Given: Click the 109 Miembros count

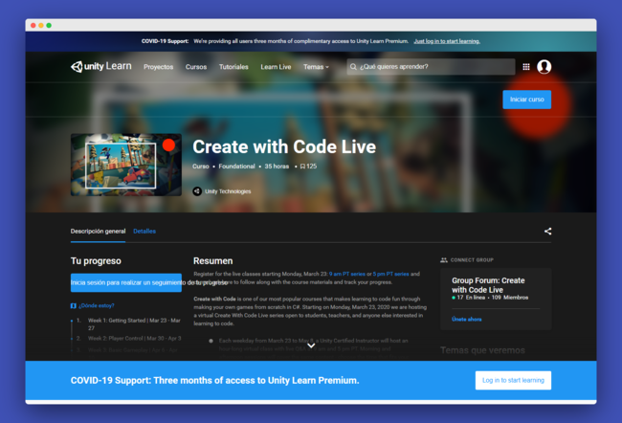Looking at the screenshot, I should point(510,298).
